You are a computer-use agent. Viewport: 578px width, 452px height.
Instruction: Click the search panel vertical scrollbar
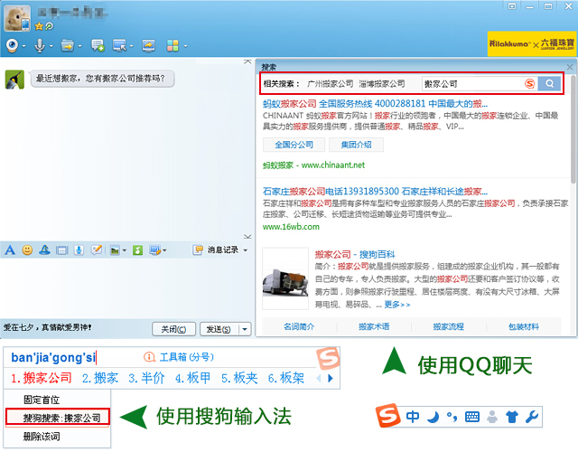coord(573,129)
